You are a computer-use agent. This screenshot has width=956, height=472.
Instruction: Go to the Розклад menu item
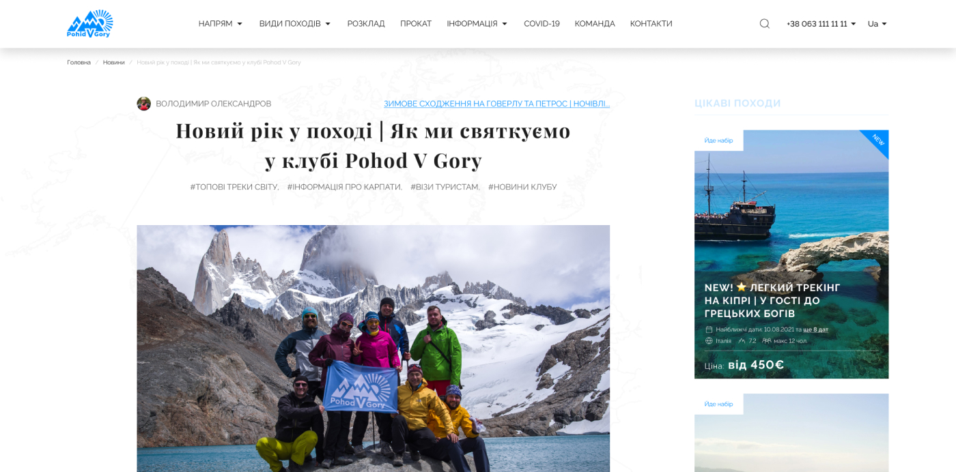point(366,24)
